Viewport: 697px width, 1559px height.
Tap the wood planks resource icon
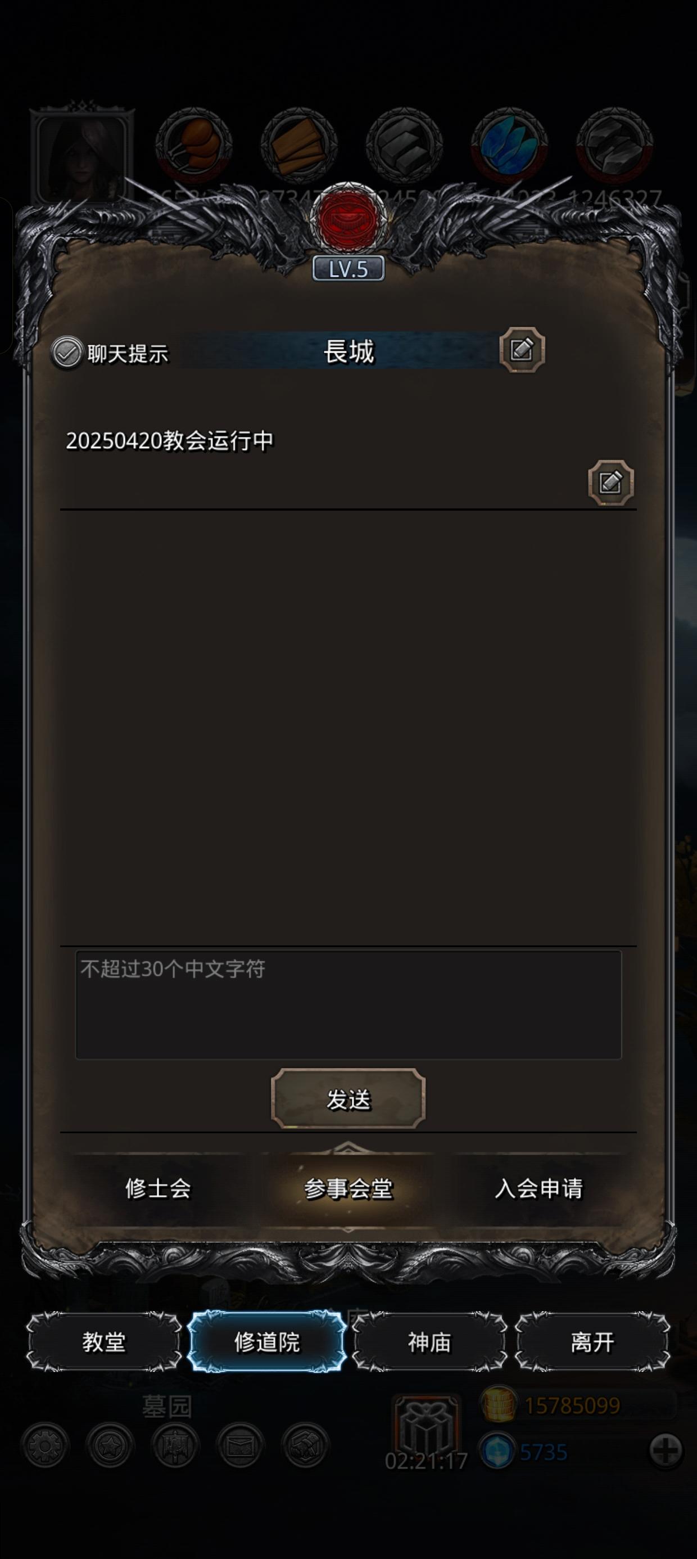[299, 145]
